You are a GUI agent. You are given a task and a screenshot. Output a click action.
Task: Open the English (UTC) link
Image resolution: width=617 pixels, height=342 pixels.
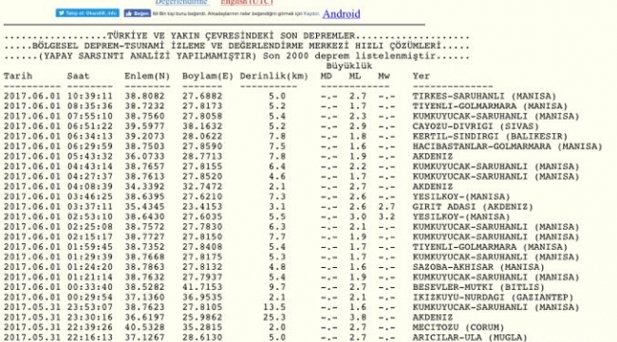click(x=247, y=2)
